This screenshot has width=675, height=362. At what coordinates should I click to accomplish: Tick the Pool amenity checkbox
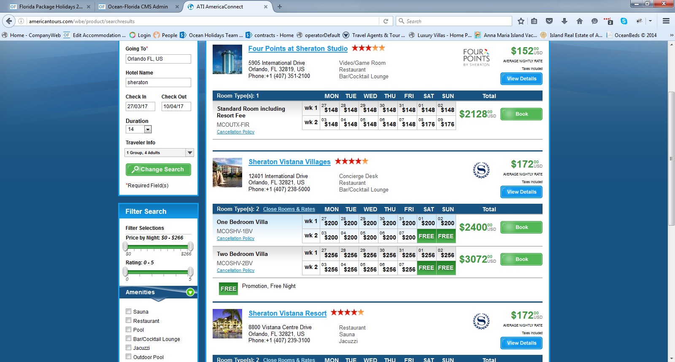[x=128, y=330]
